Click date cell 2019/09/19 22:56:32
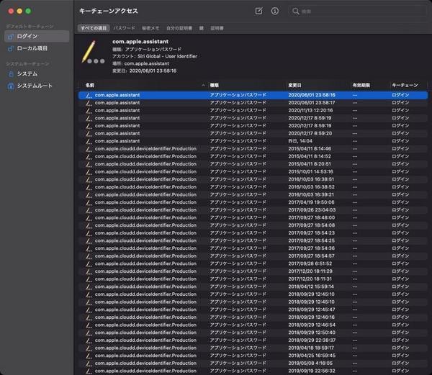432x375 pixels. [x=312, y=371]
